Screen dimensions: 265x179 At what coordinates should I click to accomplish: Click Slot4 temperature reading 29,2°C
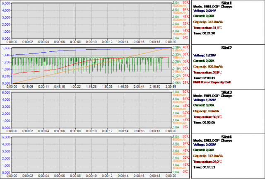point(207,162)
